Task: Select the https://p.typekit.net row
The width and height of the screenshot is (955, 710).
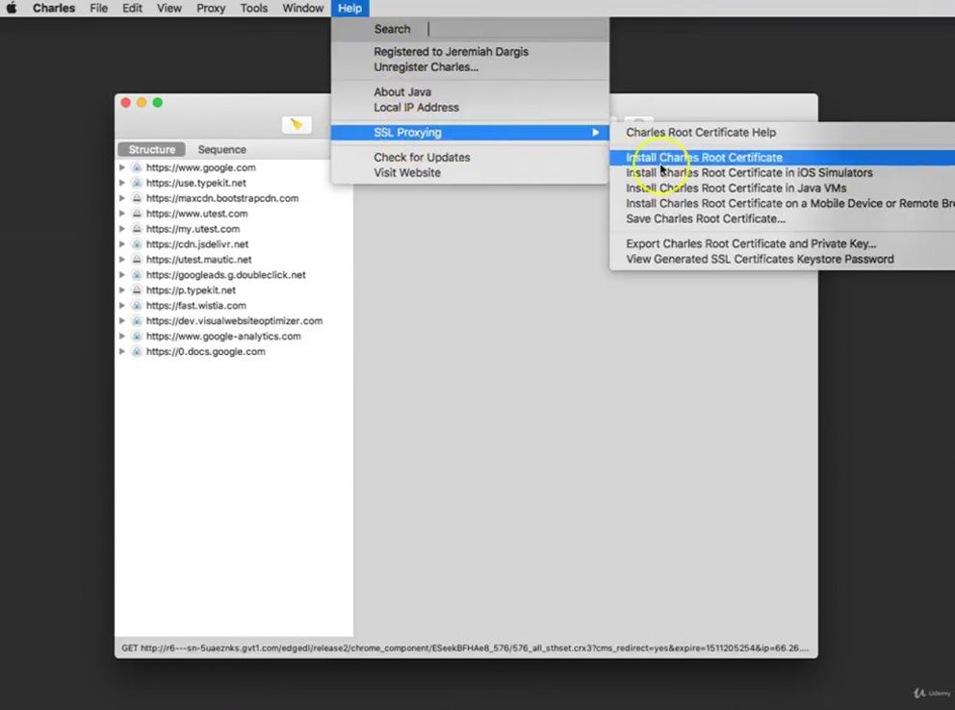Action: [x=234, y=291]
